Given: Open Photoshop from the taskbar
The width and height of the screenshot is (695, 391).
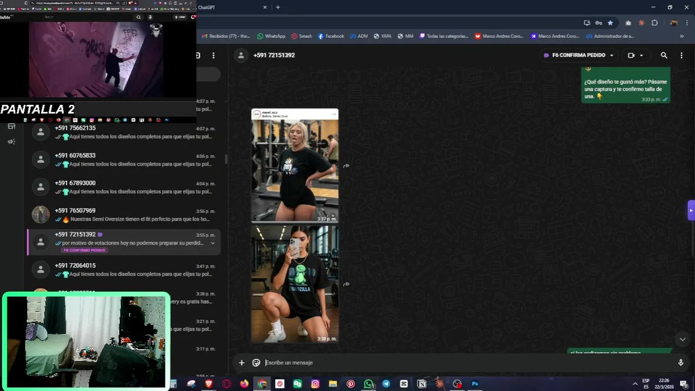Looking at the screenshot, I should (x=475, y=384).
